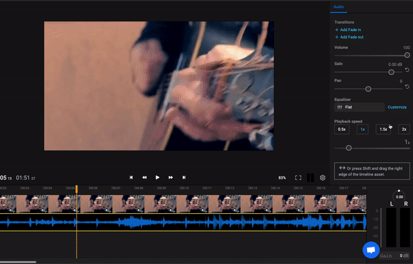Image resolution: width=413 pixels, height=264 pixels.
Task: Click the play button
Action: point(157,177)
